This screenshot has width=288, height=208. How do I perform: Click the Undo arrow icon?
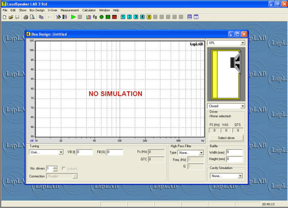point(49,17)
